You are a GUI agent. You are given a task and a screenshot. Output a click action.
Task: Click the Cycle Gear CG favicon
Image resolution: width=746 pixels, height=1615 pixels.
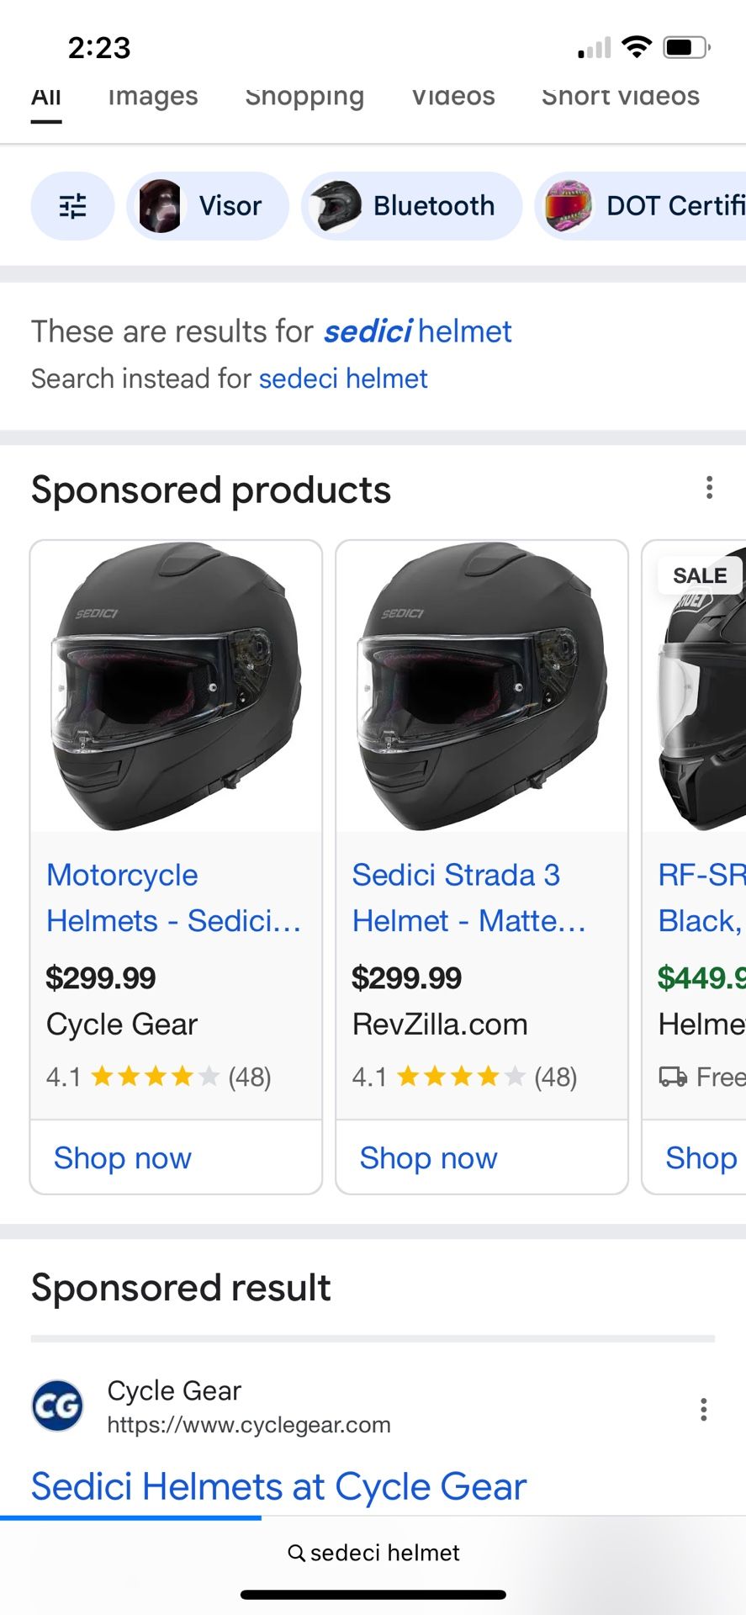click(56, 1406)
